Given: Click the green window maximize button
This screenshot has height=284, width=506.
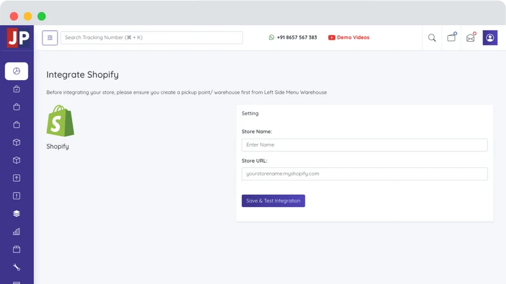Looking at the screenshot, I should pos(42,16).
